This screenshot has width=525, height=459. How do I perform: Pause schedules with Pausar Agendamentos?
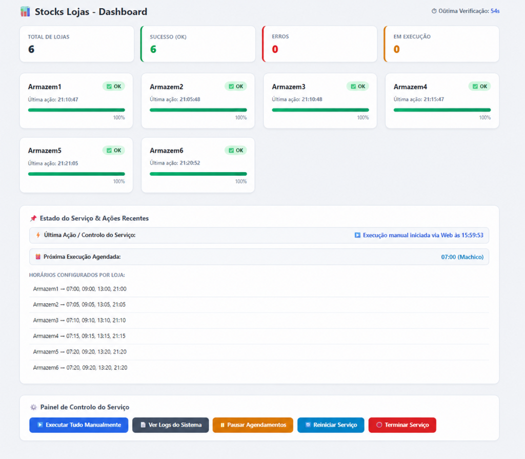(253, 425)
